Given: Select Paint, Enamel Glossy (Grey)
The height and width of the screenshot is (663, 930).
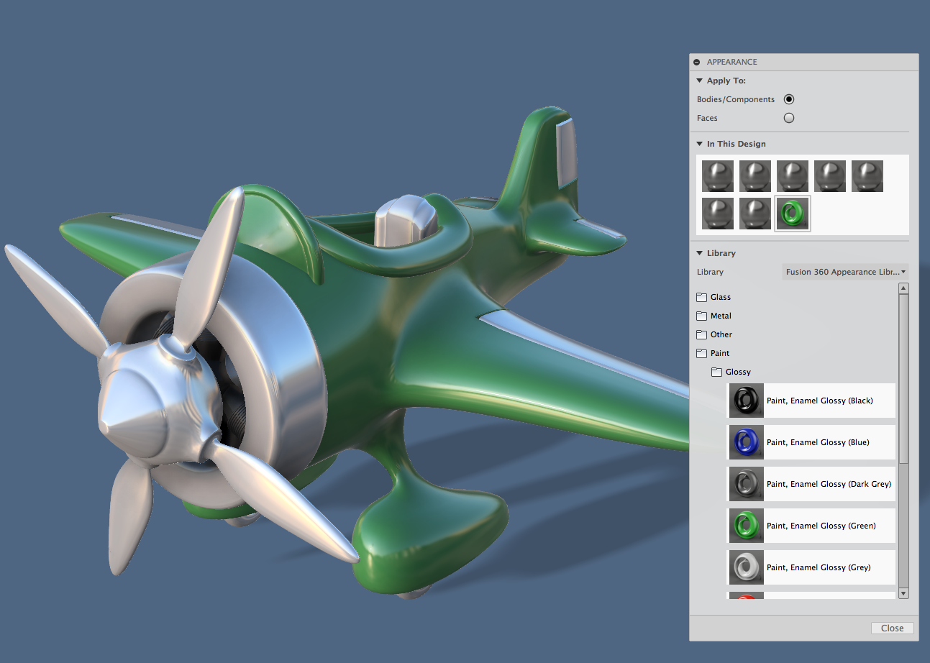Looking at the screenshot, I should point(811,567).
